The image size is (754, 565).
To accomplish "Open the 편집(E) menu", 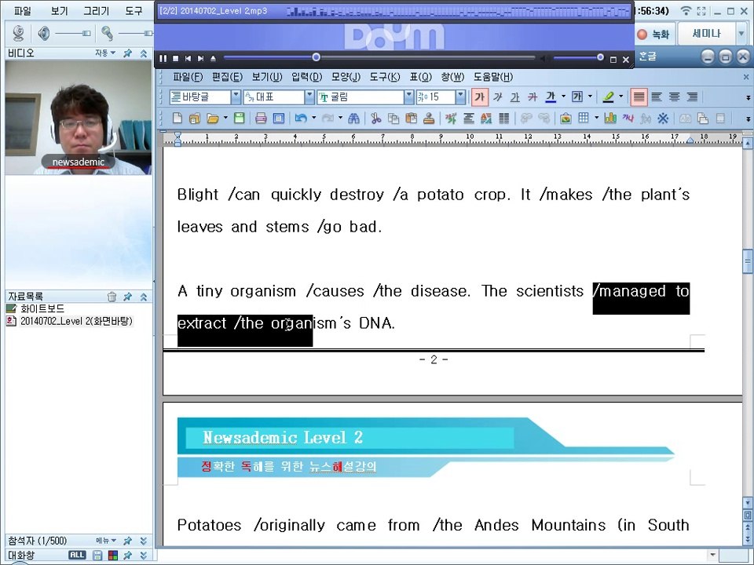I will click(227, 77).
